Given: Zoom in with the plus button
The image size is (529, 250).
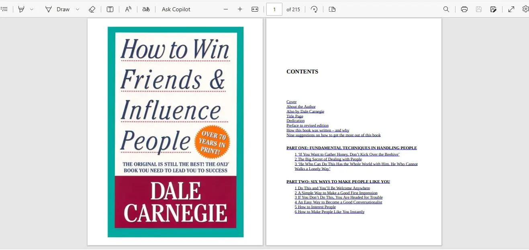Looking at the screenshot, I should (240, 9).
